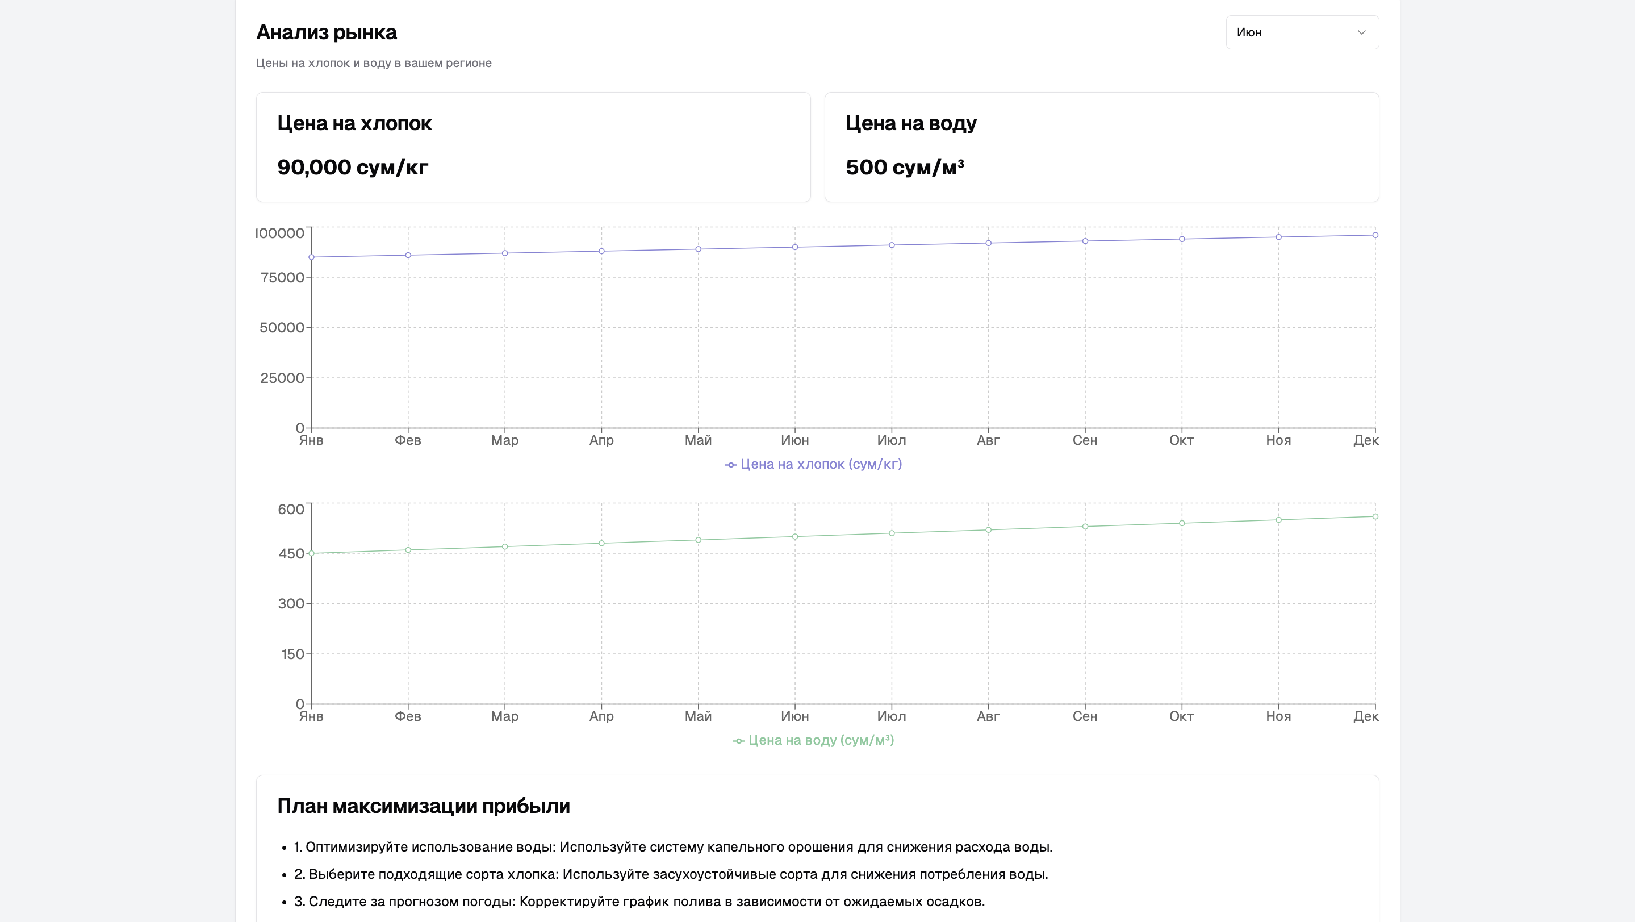The width and height of the screenshot is (1635, 922).
Task: Click the Июн data point on cotton chart
Action: point(794,247)
